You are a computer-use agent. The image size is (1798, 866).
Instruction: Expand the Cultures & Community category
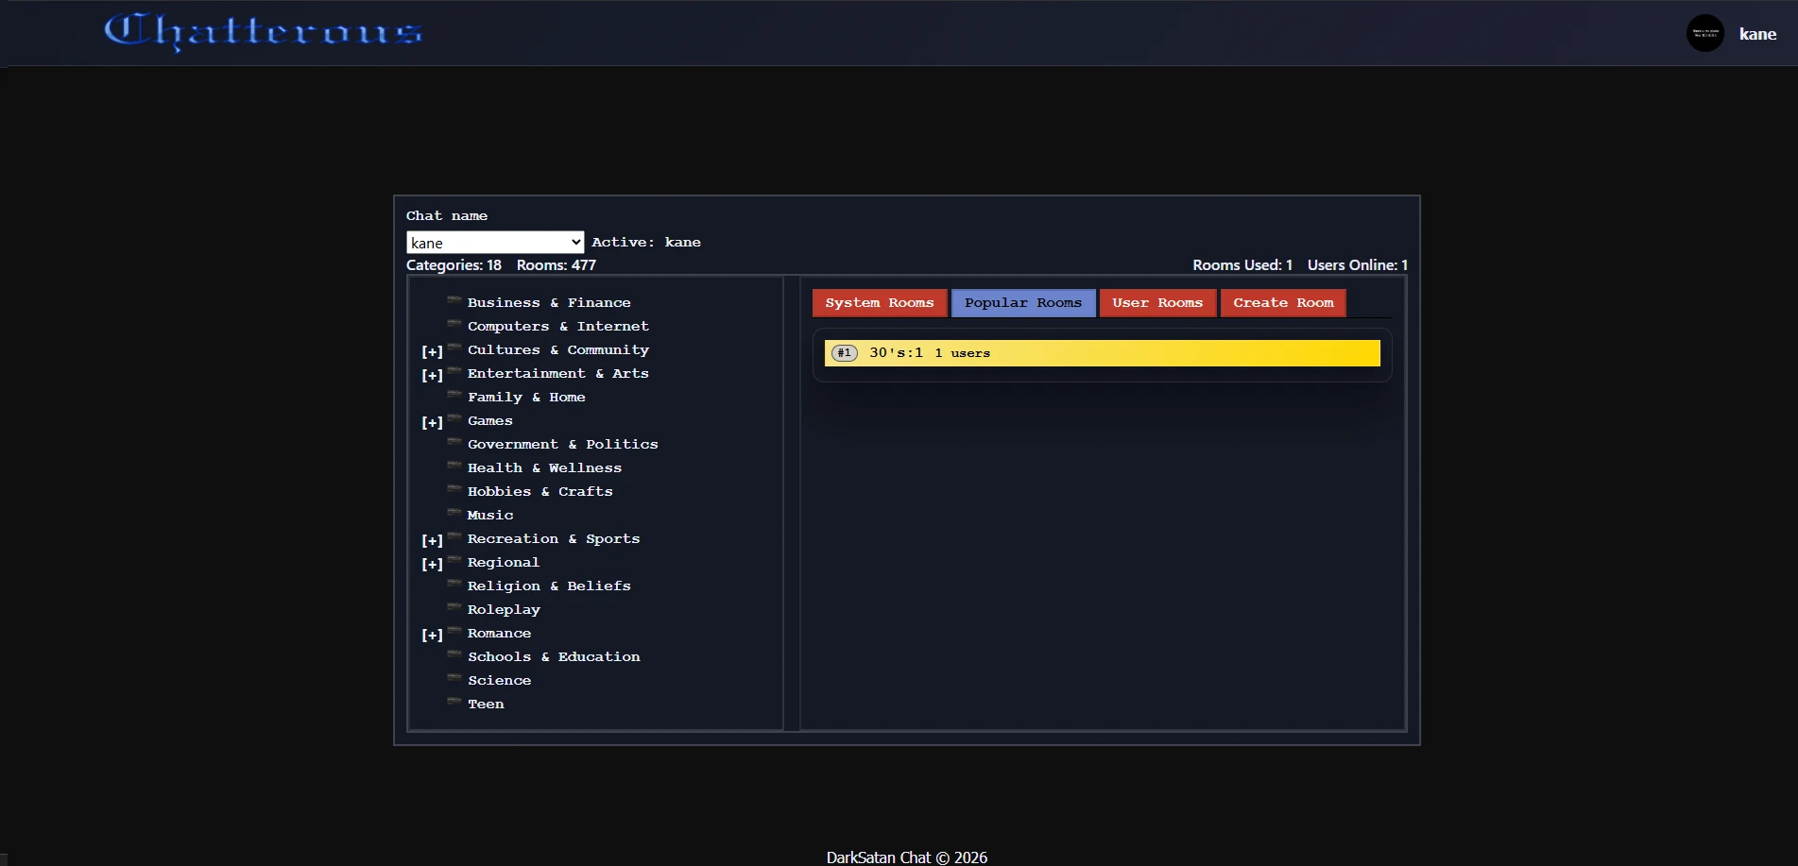point(432,351)
